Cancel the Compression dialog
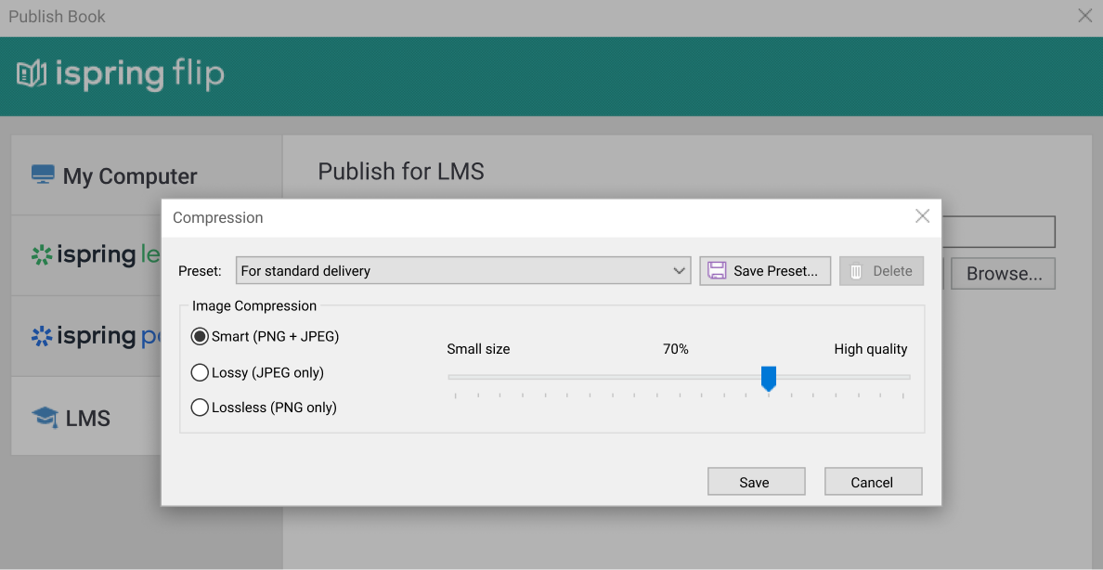The image size is (1103, 570). pos(873,481)
